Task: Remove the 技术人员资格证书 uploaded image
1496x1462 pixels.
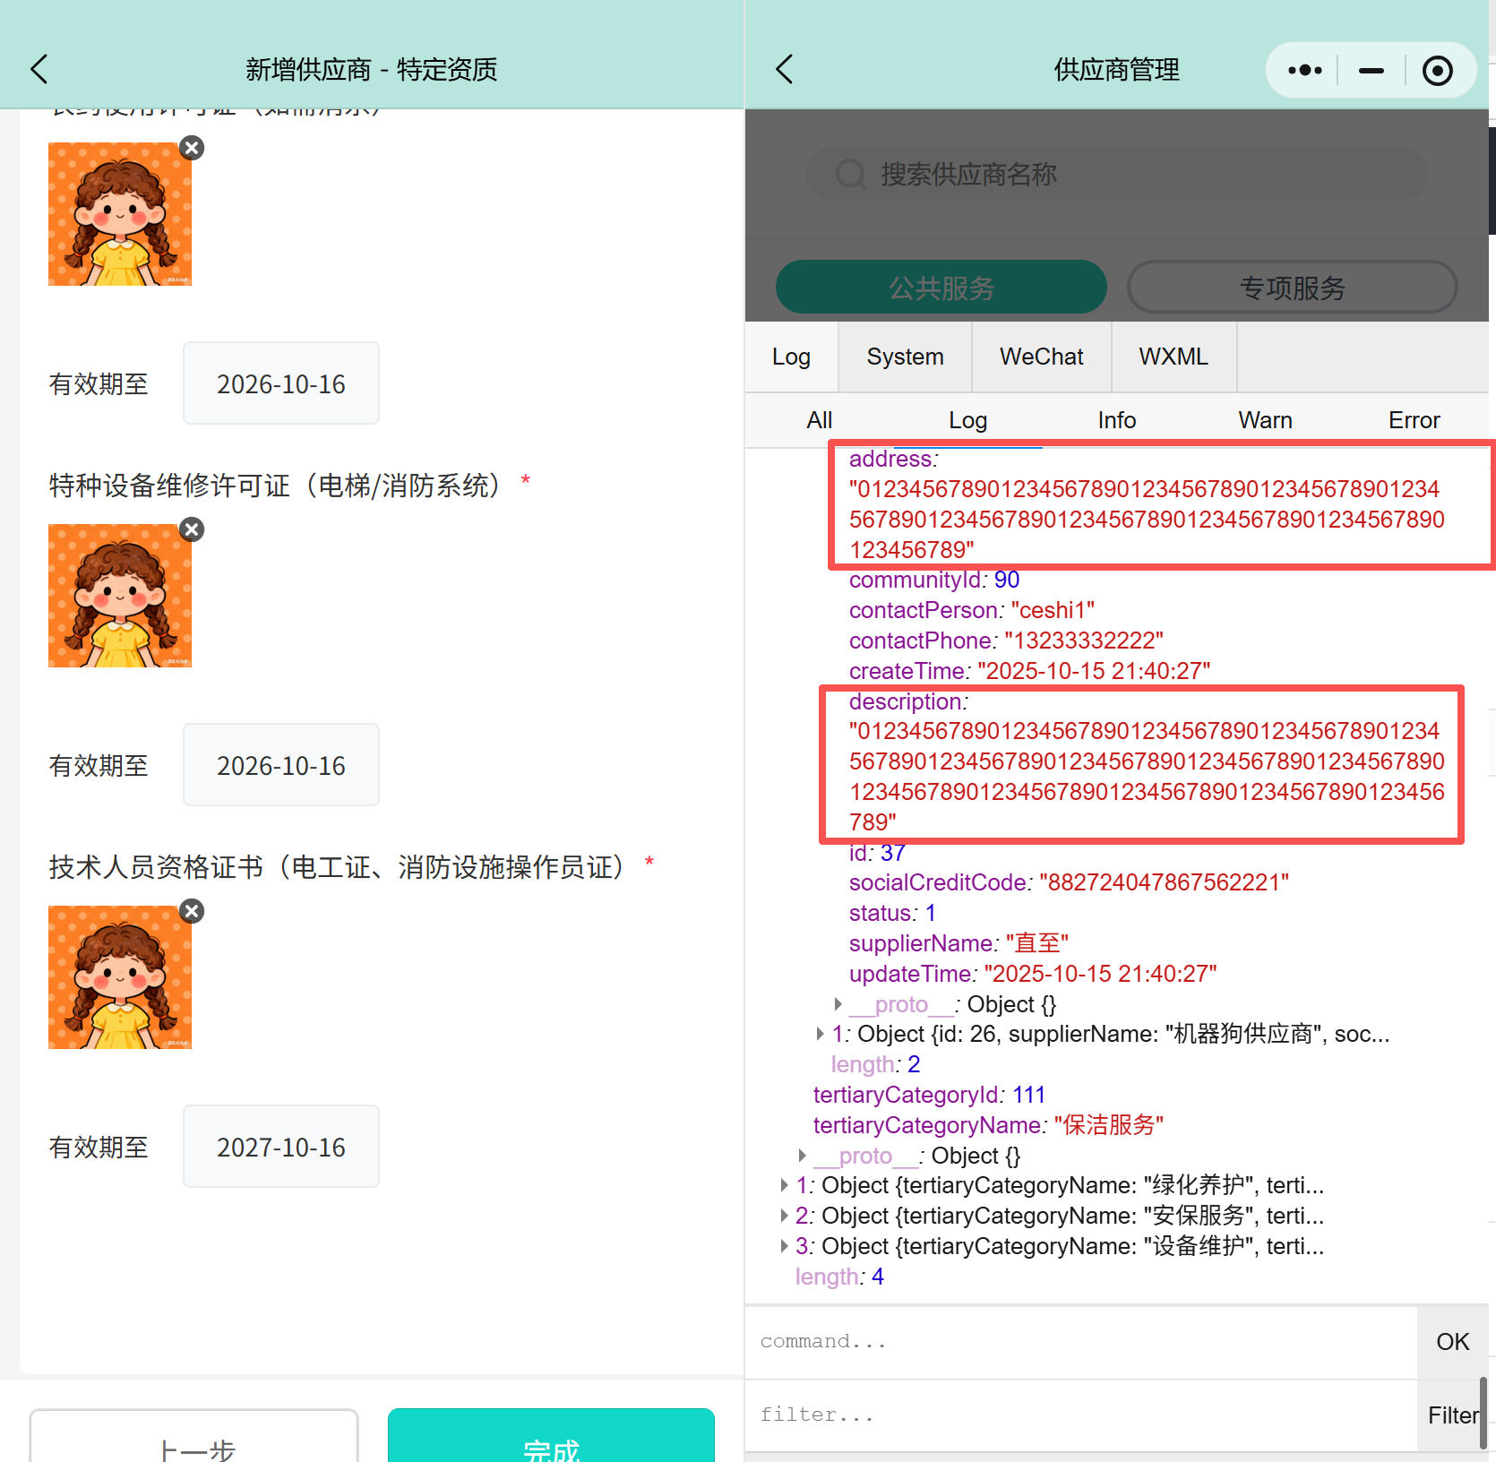Action: click(x=191, y=911)
